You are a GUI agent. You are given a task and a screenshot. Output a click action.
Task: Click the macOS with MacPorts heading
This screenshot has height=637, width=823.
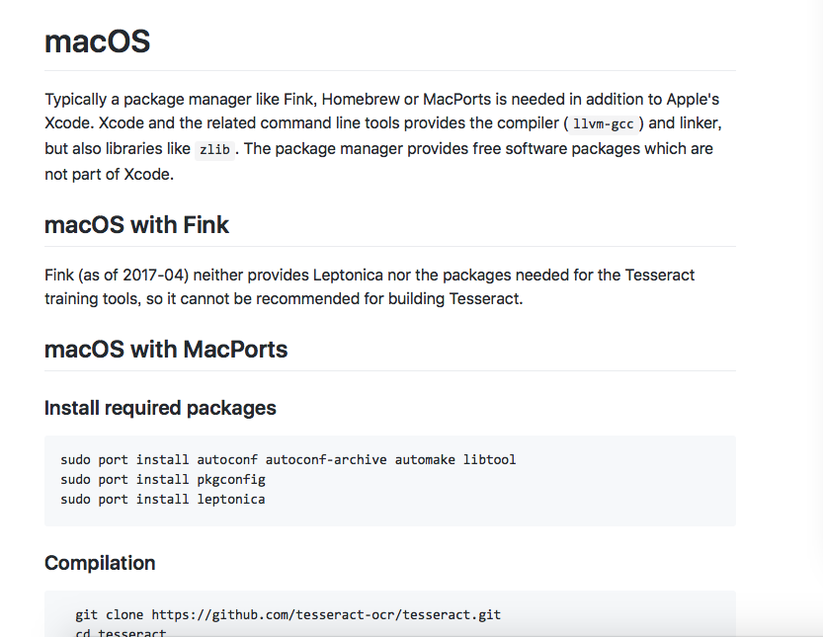coord(166,350)
